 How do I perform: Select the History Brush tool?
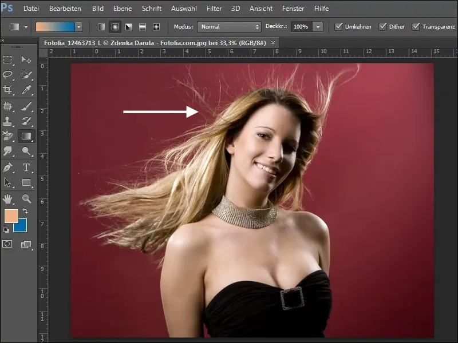click(26, 121)
